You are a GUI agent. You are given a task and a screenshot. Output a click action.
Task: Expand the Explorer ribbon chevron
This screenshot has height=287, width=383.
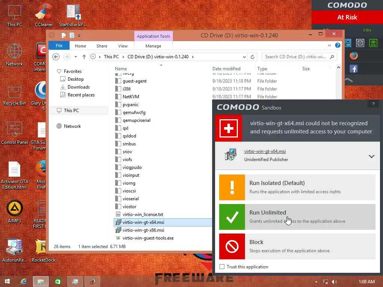(x=329, y=45)
